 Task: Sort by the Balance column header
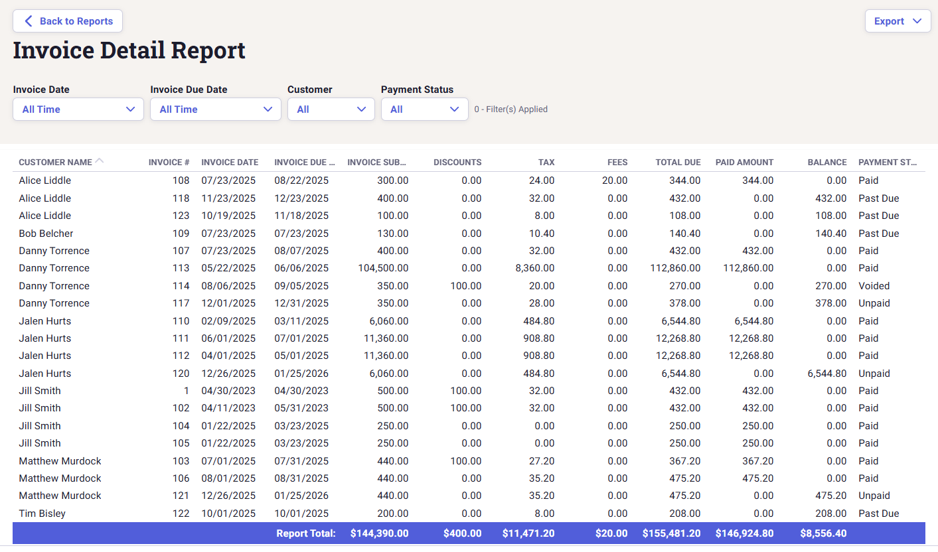(x=826, y=163)
